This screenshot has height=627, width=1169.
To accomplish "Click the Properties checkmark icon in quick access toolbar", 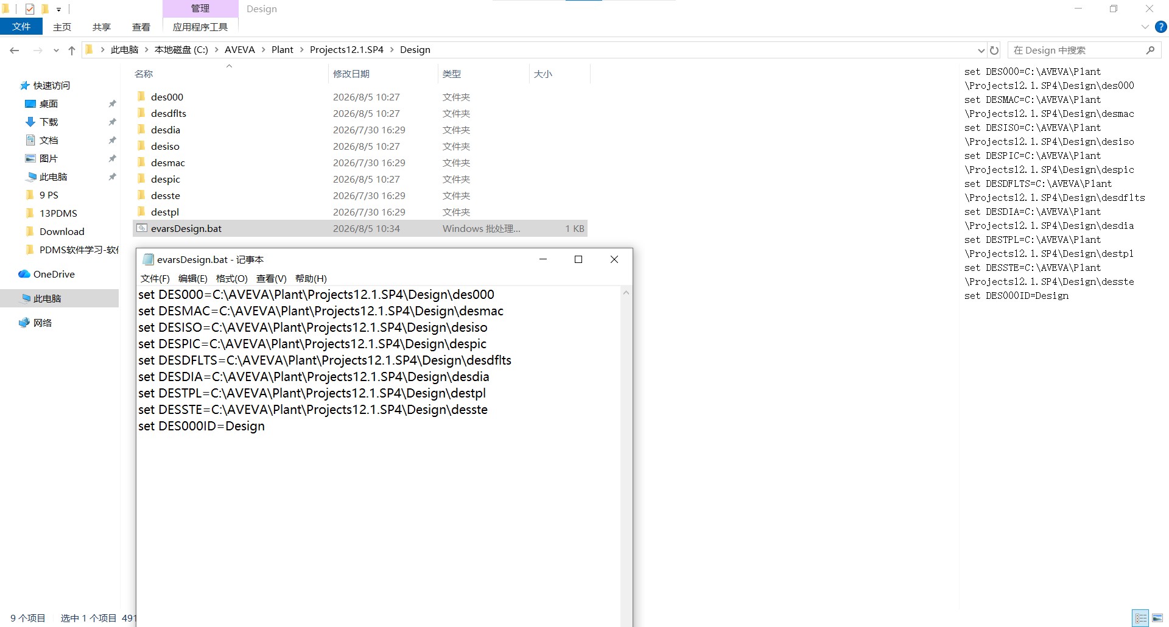I will pyautogui.click(x=30, y=9).
